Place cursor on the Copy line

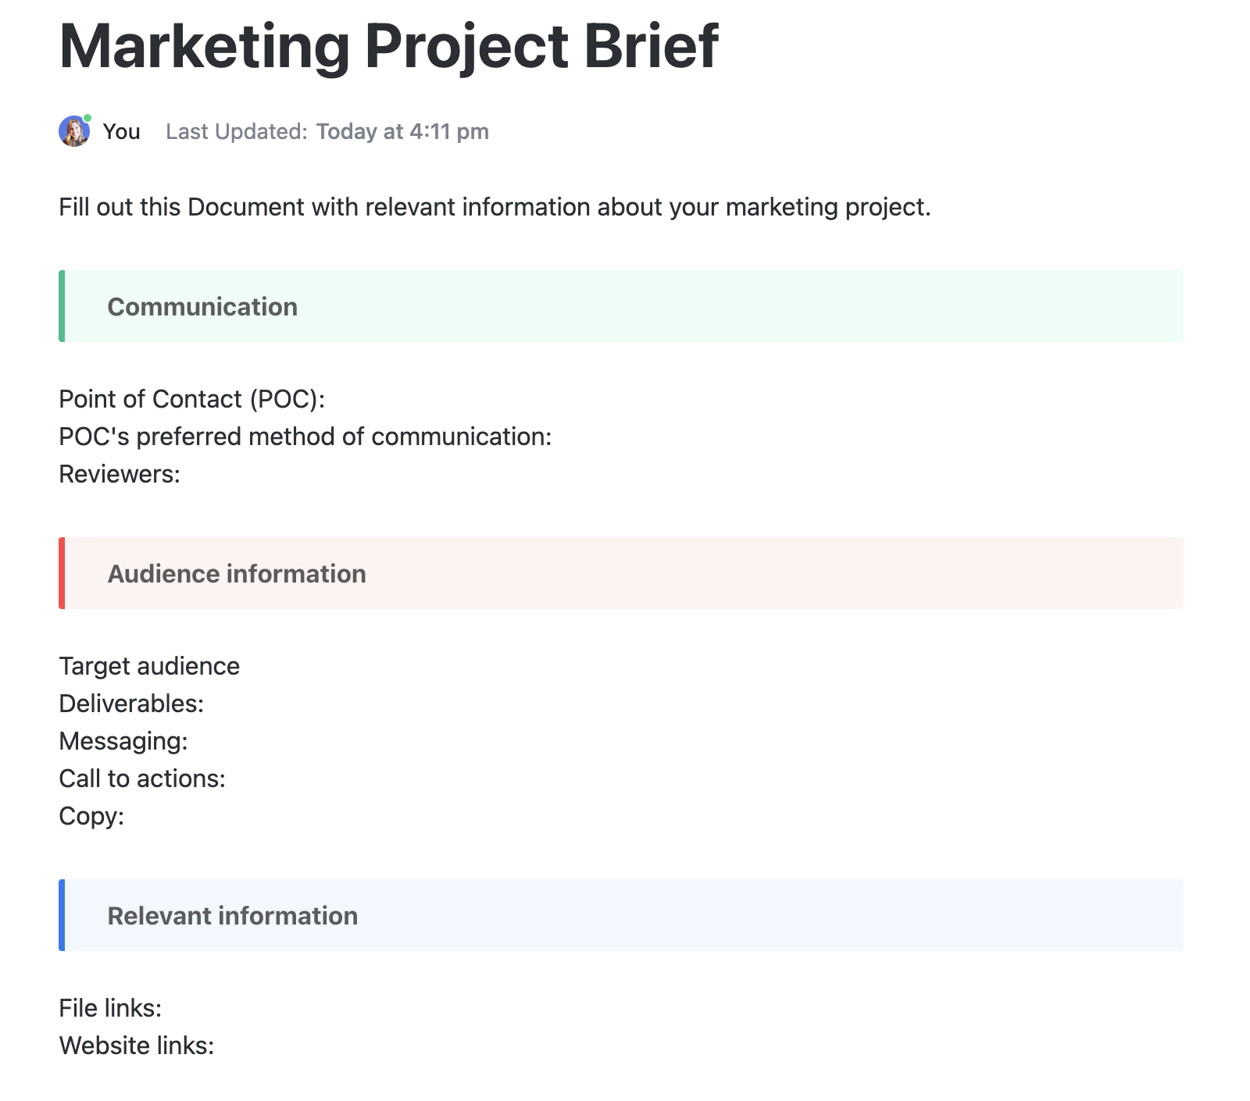click(91, 816)
